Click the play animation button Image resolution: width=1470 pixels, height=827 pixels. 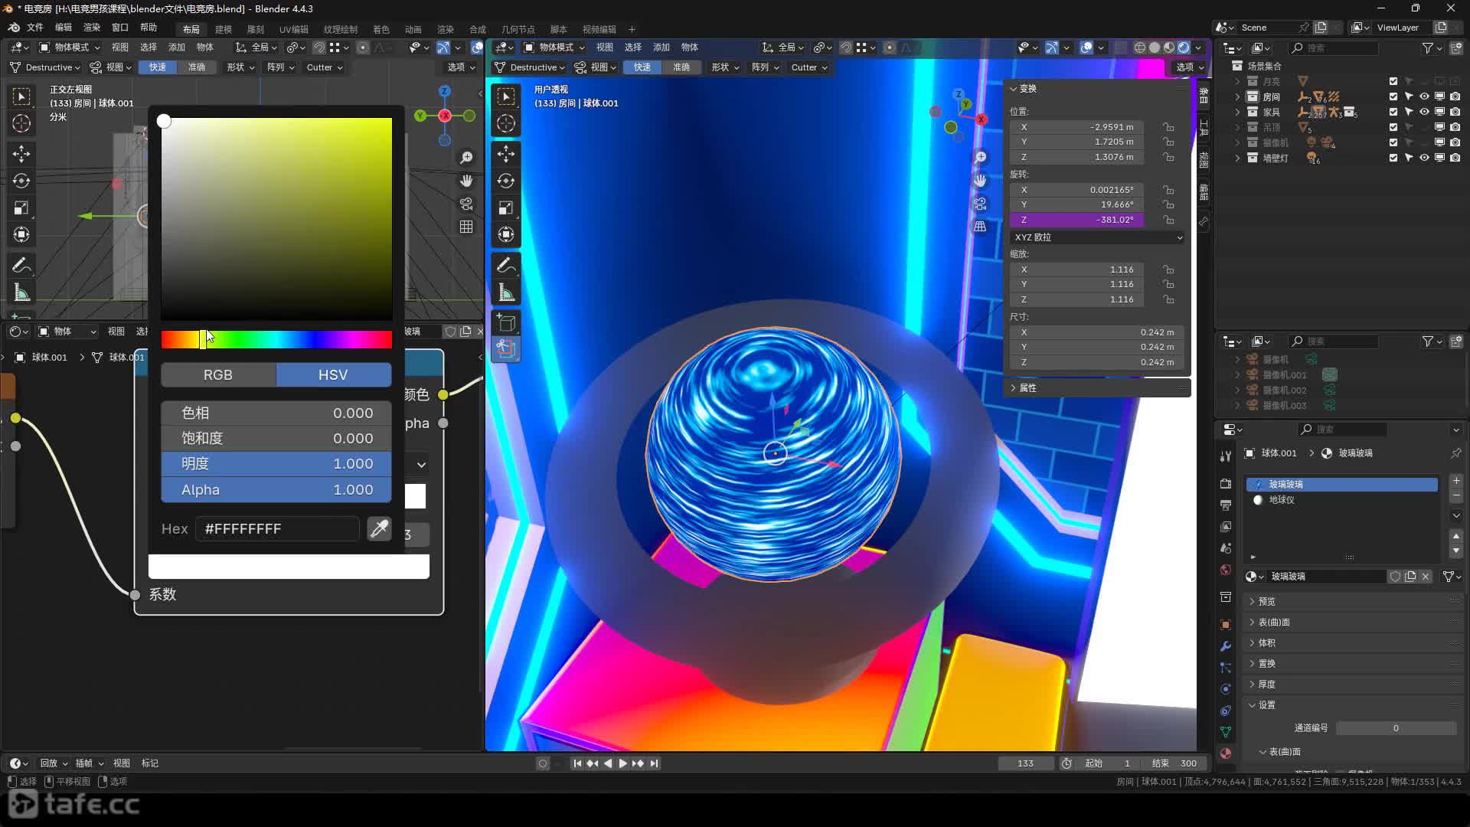pyautogui.click(x=622, y=763)
